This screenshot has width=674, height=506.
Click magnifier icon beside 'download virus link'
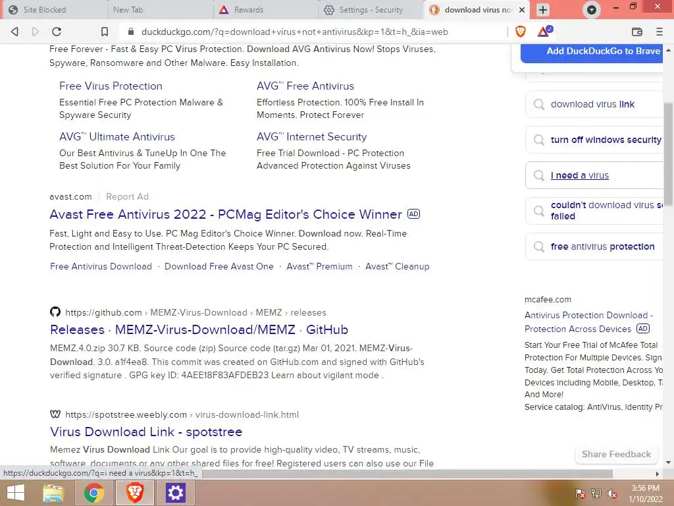[x=538, y=104]
